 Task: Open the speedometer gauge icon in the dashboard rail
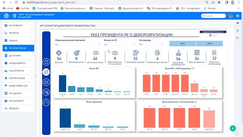(46, 102)
